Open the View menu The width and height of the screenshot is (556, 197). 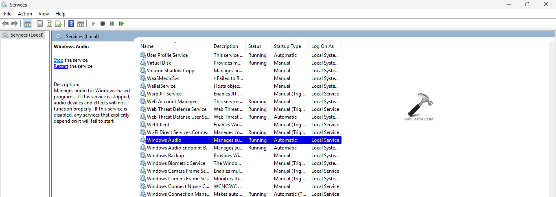coord(44,14)
